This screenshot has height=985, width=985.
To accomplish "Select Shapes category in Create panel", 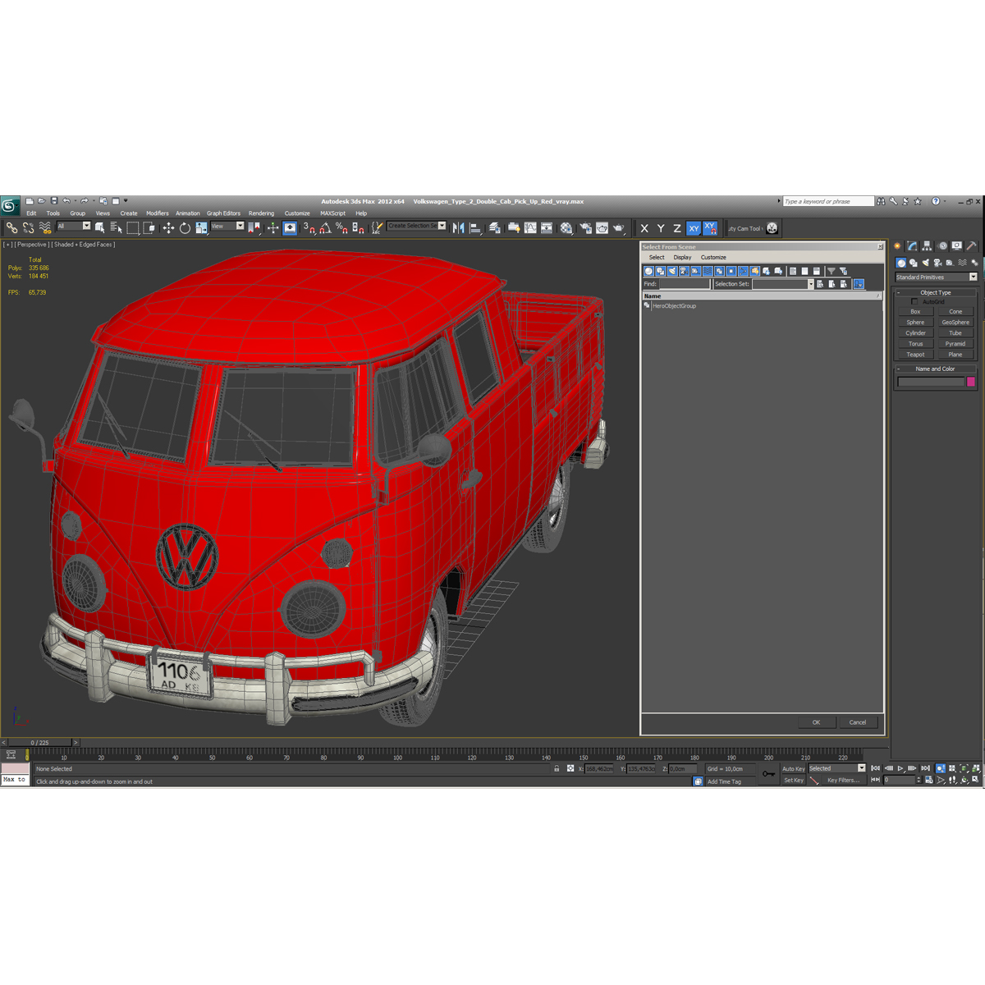I will click(x=913, y=263).
